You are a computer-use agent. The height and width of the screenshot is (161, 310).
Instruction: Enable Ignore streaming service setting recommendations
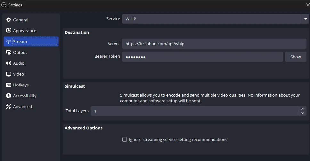coord(125,139)
